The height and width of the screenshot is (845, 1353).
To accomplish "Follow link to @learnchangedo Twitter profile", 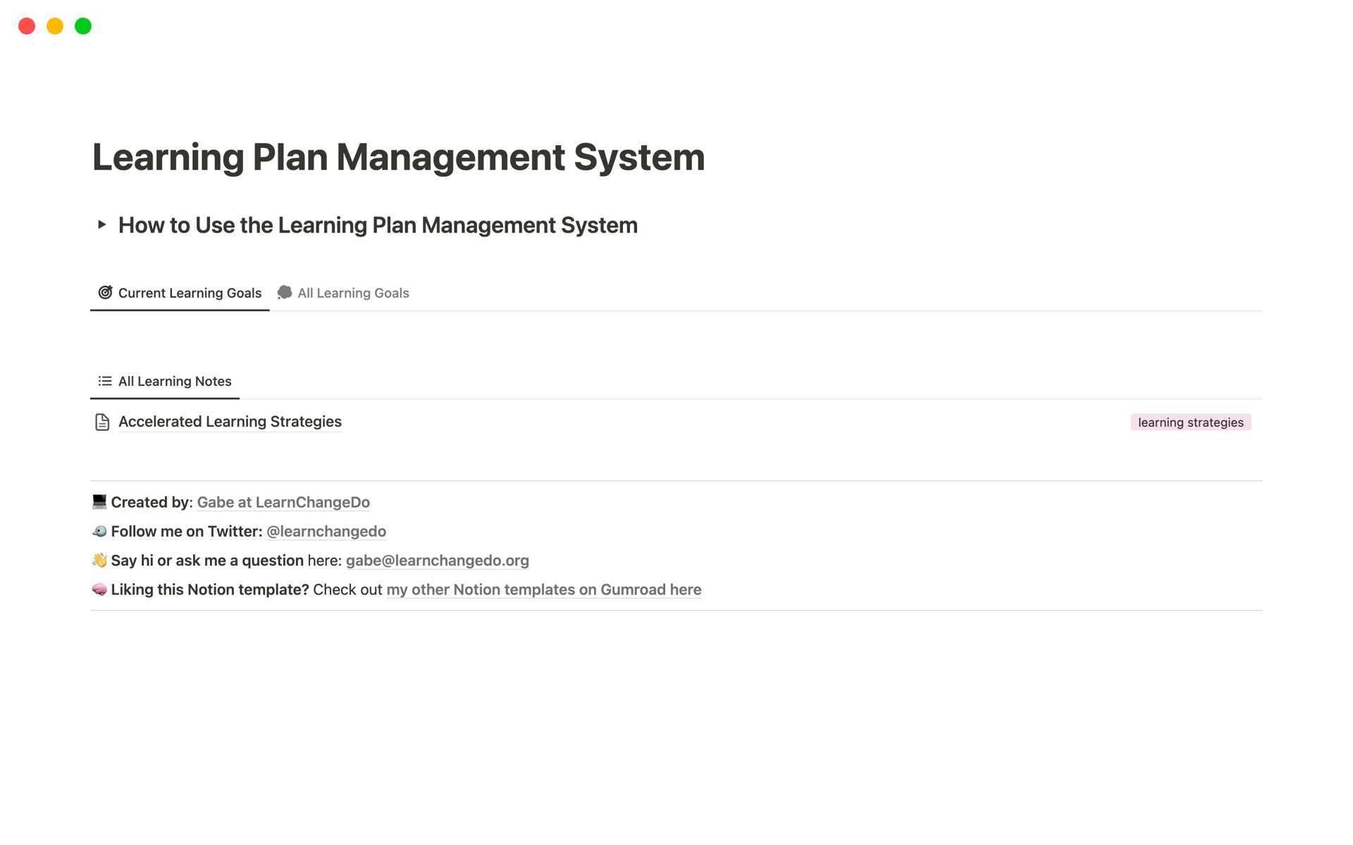I will tap(326, 530).
